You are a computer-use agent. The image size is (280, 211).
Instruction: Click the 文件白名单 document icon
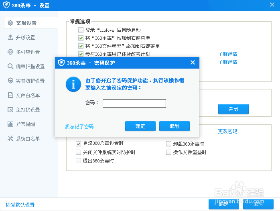click(x=10, y=95)
